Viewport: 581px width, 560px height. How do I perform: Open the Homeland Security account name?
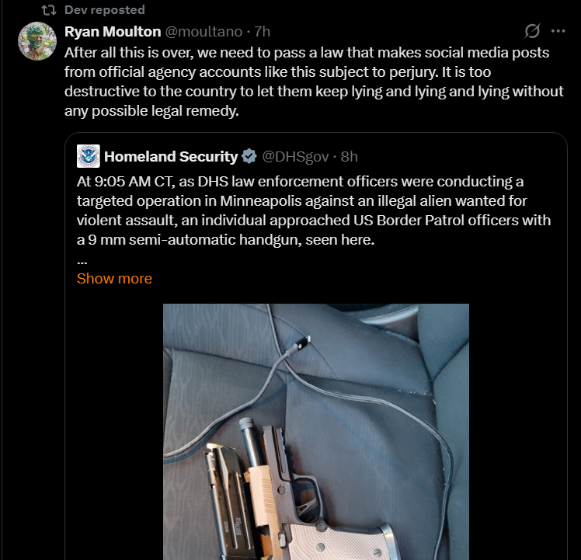point(171,156)
